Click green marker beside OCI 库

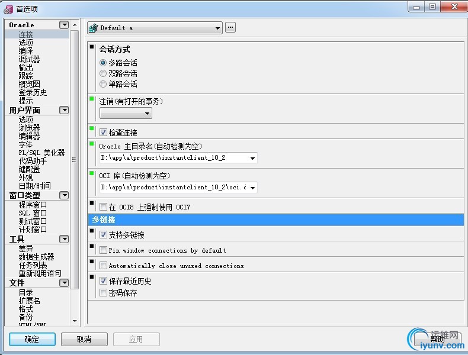pyautogui.click(x=92, y=173)
